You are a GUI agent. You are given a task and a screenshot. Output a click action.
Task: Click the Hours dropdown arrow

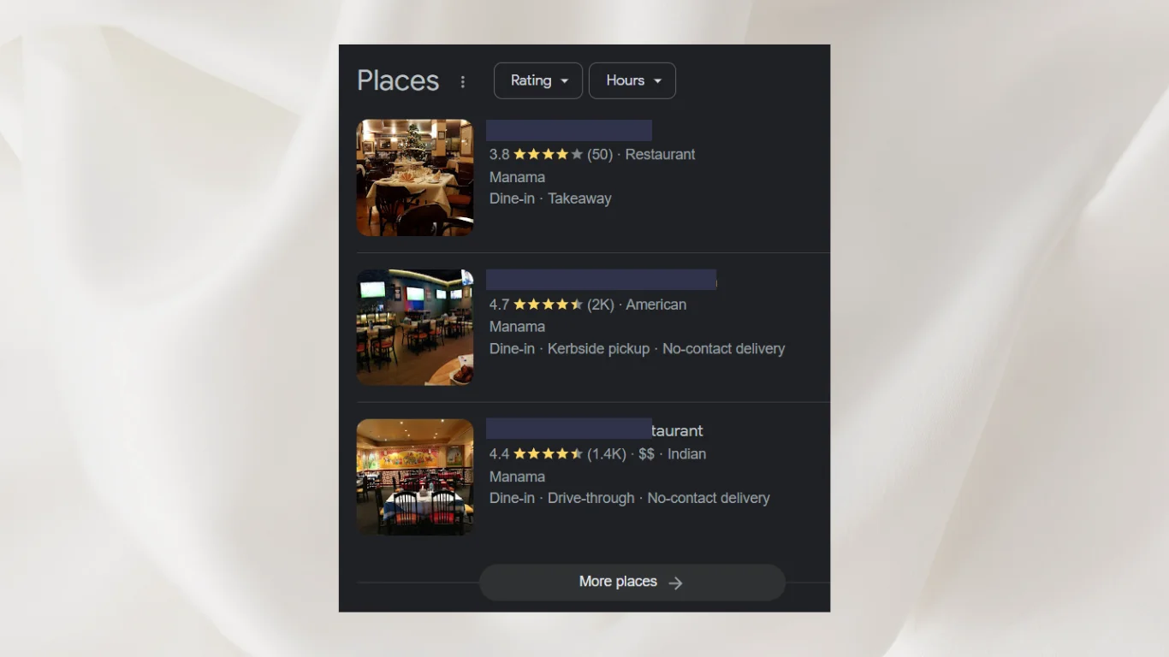pyautogui.click(x=657, y=81)
